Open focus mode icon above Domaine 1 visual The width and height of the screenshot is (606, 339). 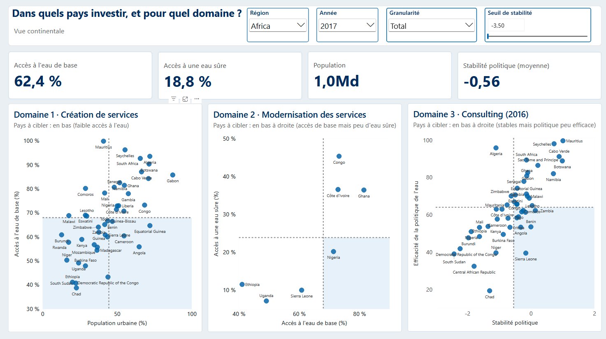185,99
